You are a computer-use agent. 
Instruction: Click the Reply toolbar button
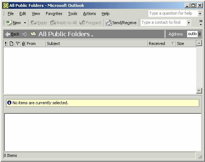(39, 23)
